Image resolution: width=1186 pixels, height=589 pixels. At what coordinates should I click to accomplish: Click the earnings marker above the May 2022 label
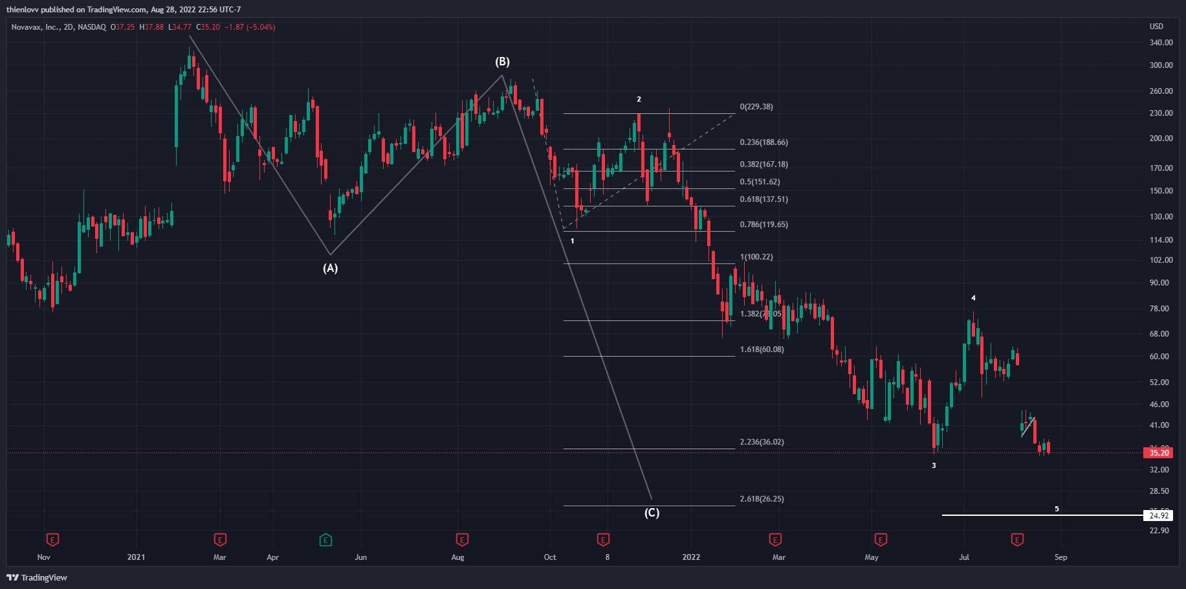[881, 539]
